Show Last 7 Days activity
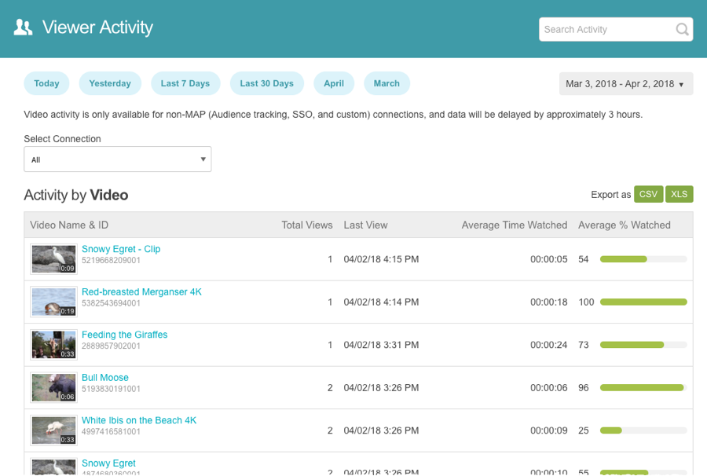Screen dimensions: 707x476 185,83
